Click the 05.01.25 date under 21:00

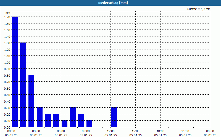pos(185,135)
